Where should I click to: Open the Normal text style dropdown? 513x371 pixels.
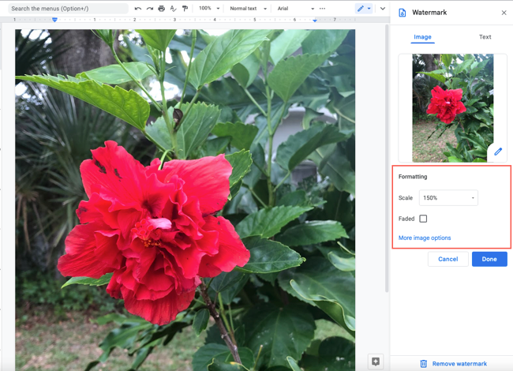tap(249, 9)
